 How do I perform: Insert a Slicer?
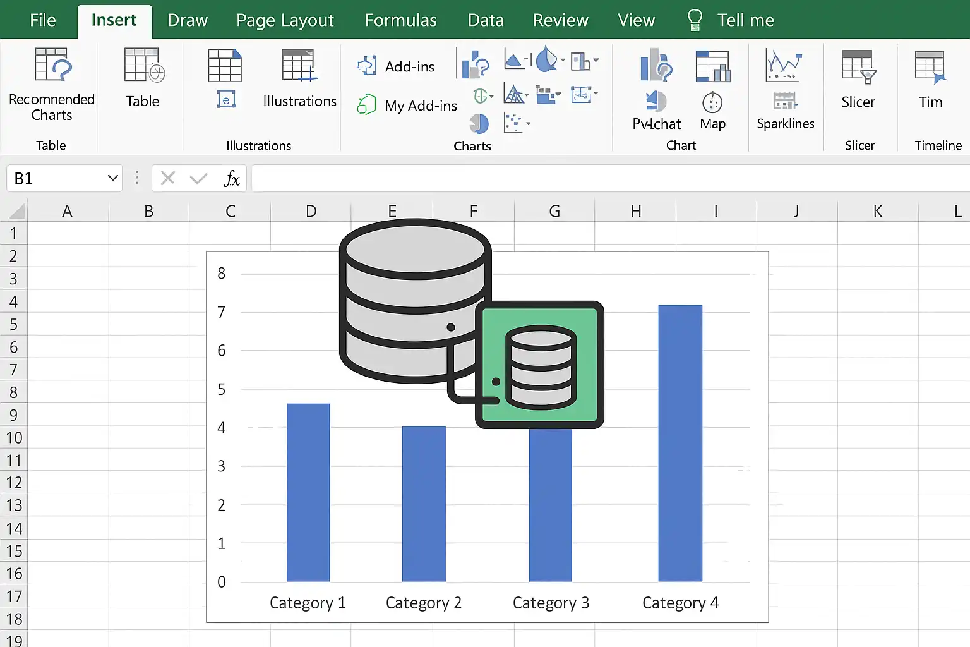tap(858, 80)
